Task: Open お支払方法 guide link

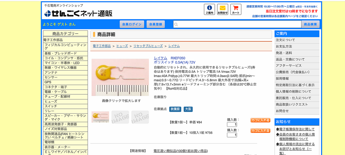Action: point(297,46)
